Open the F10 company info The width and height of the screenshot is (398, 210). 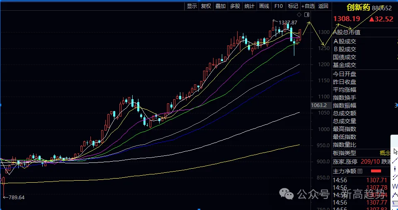pos(279,6)
